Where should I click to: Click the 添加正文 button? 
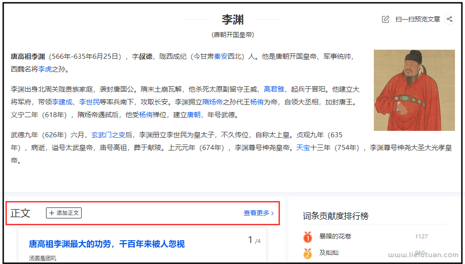pyautogui.click(x=63, y=212)
